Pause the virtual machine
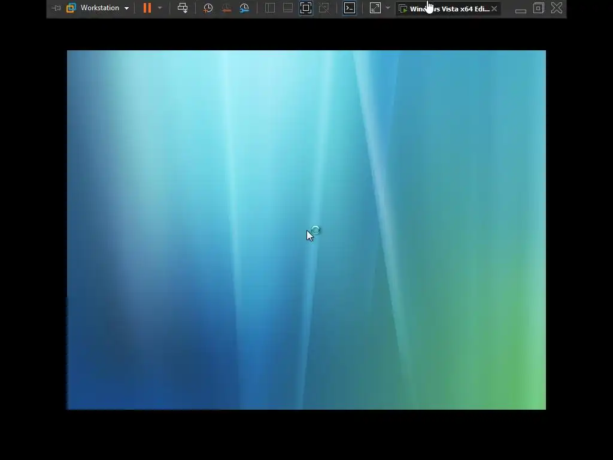The image size is (613, 460). pyautogui.click(x=147, y=8)
